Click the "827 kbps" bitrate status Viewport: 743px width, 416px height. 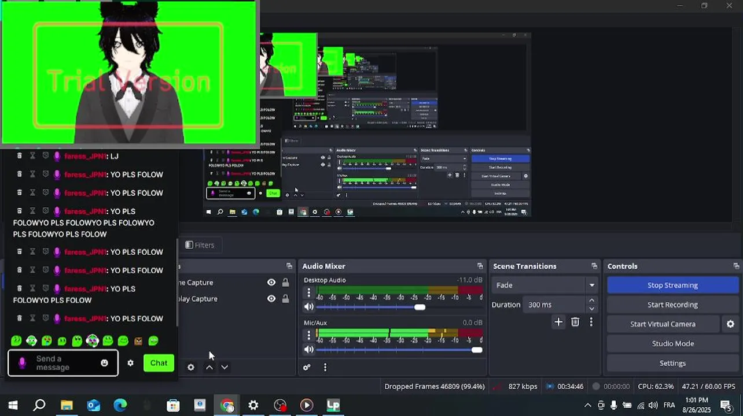523,387
